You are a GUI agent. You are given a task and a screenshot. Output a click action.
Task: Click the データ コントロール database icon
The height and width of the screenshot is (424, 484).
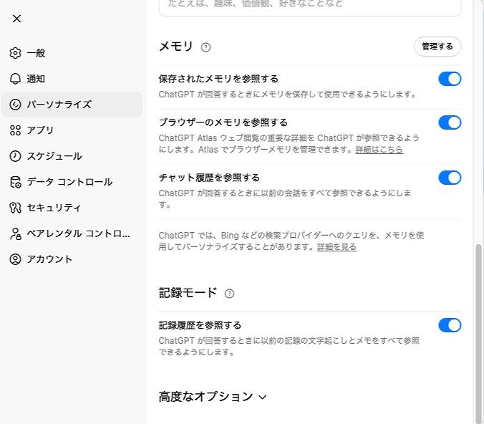click(16, 182)
